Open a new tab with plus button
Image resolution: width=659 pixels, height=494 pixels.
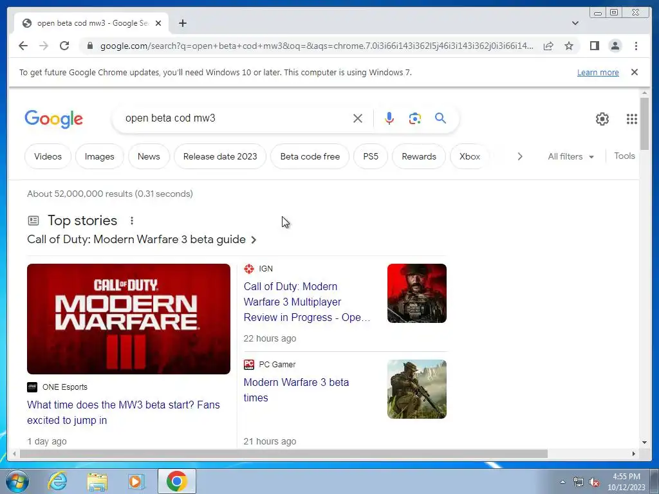click(182, 23)
